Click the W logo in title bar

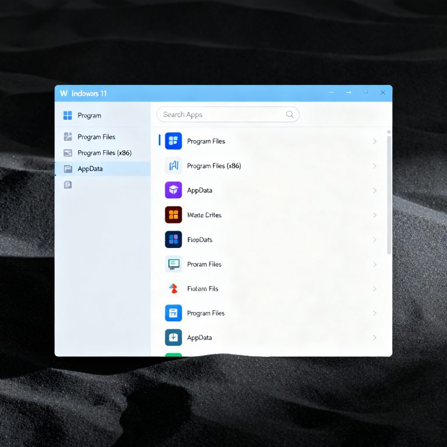[64, 93]
